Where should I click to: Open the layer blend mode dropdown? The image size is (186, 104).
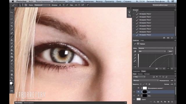click(x=146, y=80)
